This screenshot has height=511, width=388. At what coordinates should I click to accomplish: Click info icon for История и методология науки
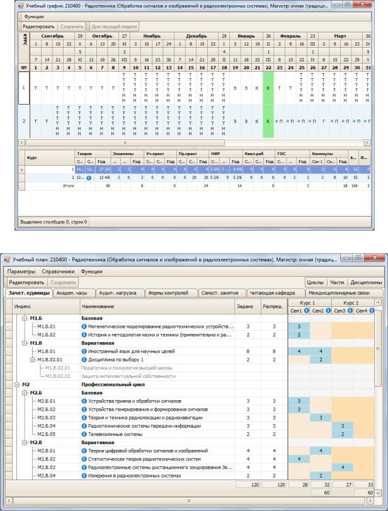[84, 335]
